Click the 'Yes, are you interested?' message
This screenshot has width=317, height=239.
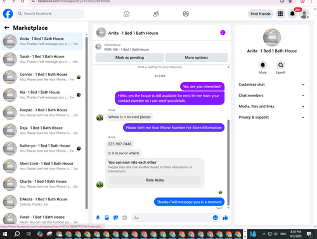pos(202,87)
